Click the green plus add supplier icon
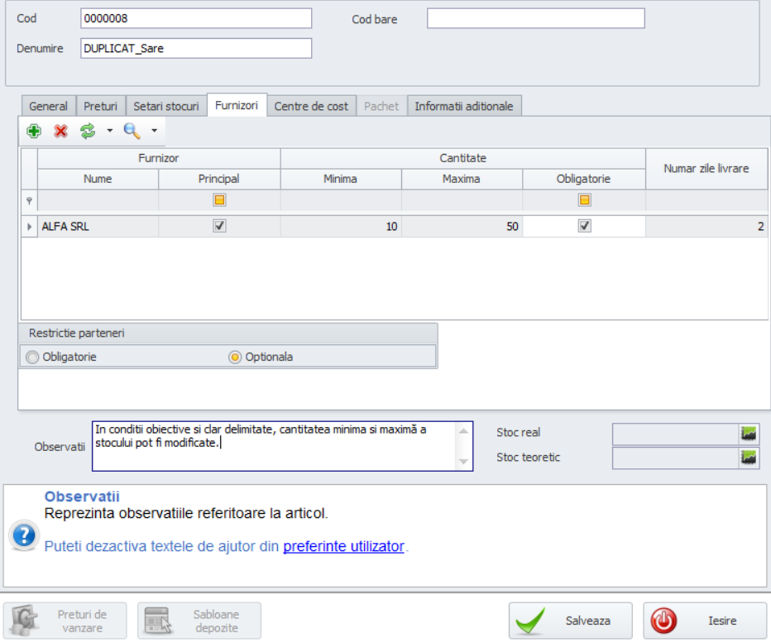771x643 pixels. click(x=34, y=131)
